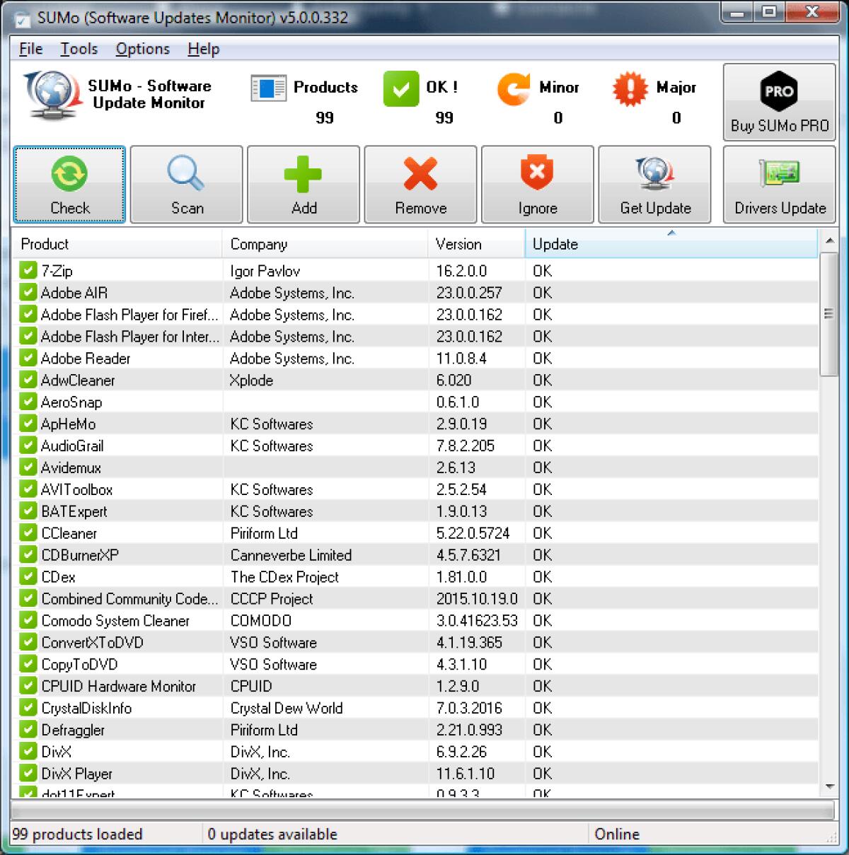The width and height of the screenshot is (849, 855).
Task: Click the green checkmark beside CCleaner
Action: 27,533
